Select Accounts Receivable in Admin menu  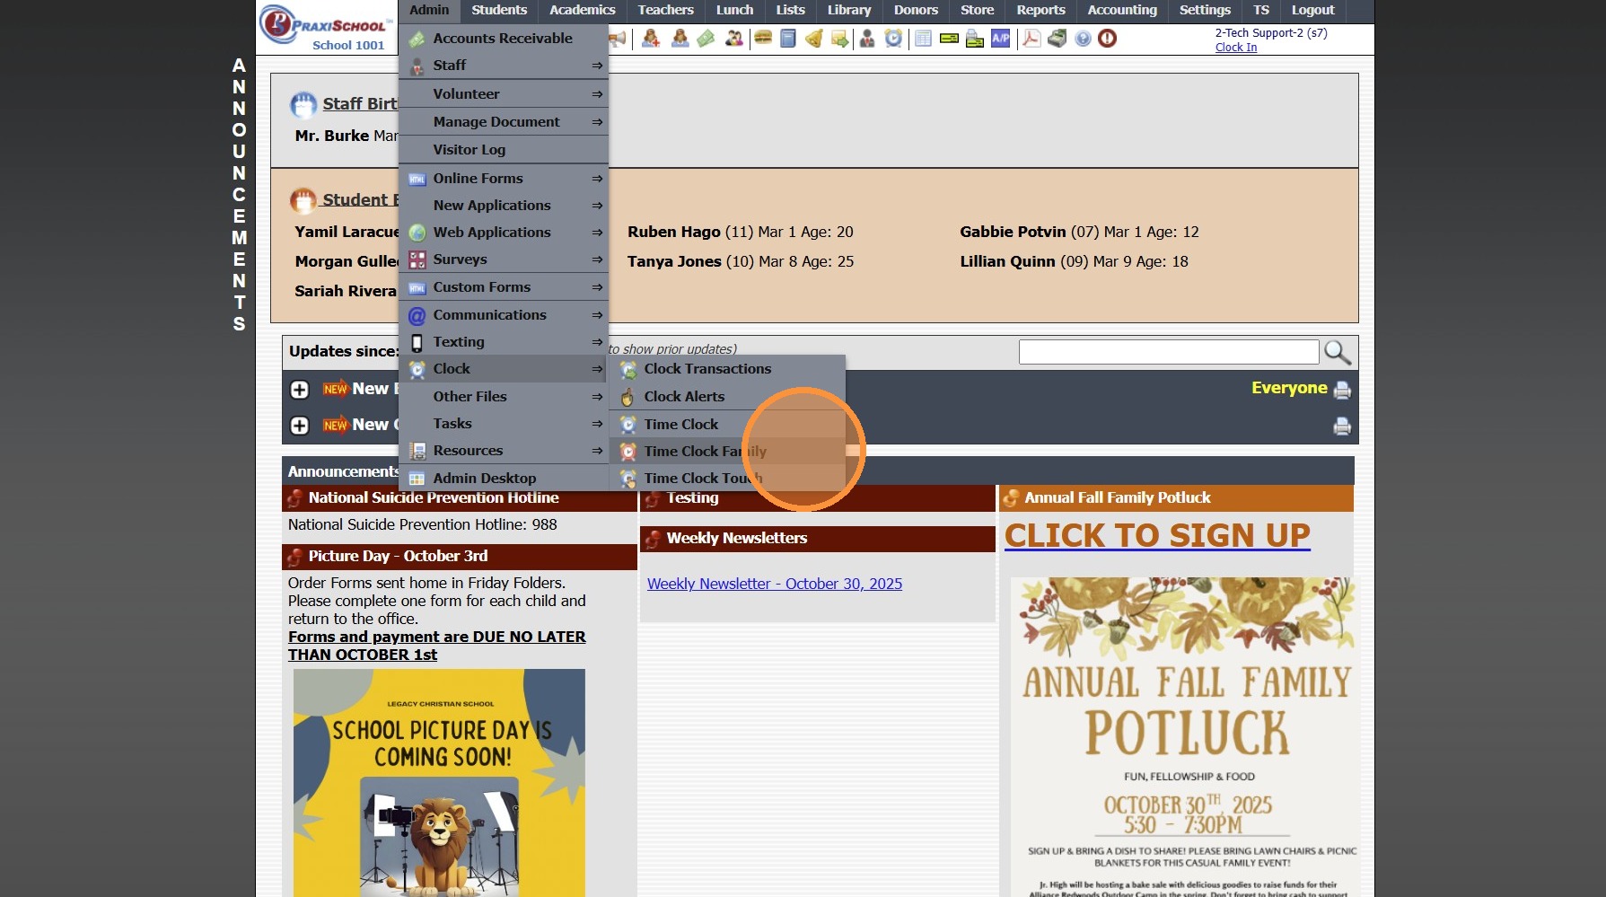(504, 39)
